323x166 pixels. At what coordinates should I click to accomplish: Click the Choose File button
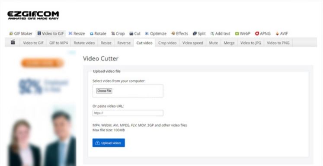tap(104, 91)
